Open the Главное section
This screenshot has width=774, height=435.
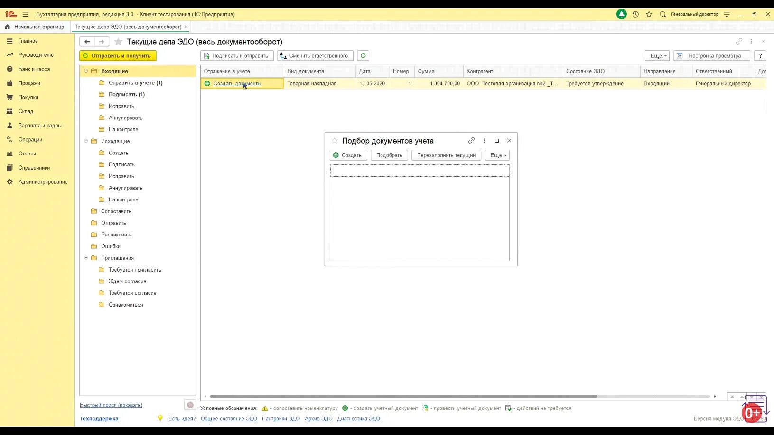tap(28, 41)
